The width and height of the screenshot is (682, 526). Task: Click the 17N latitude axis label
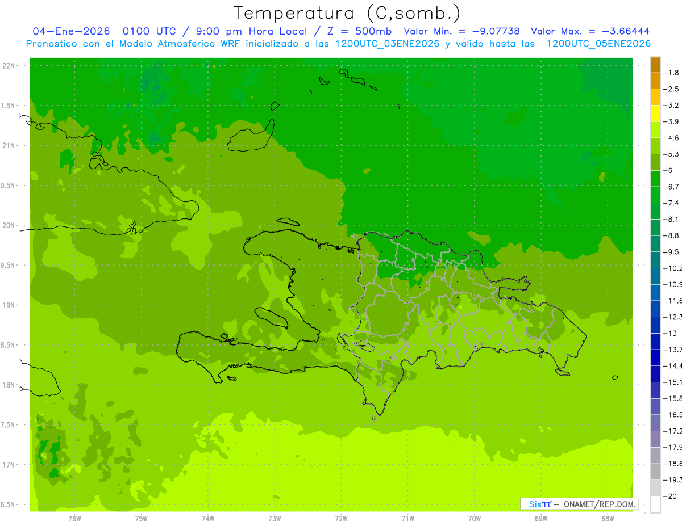coord(9,465)
